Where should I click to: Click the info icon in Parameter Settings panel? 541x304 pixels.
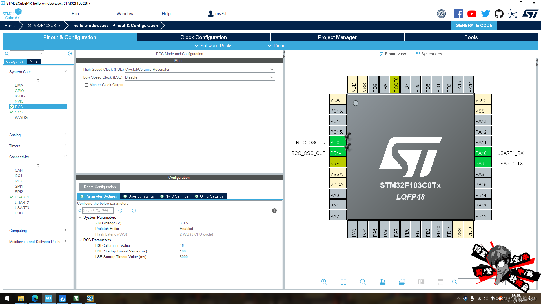point(274,210)
